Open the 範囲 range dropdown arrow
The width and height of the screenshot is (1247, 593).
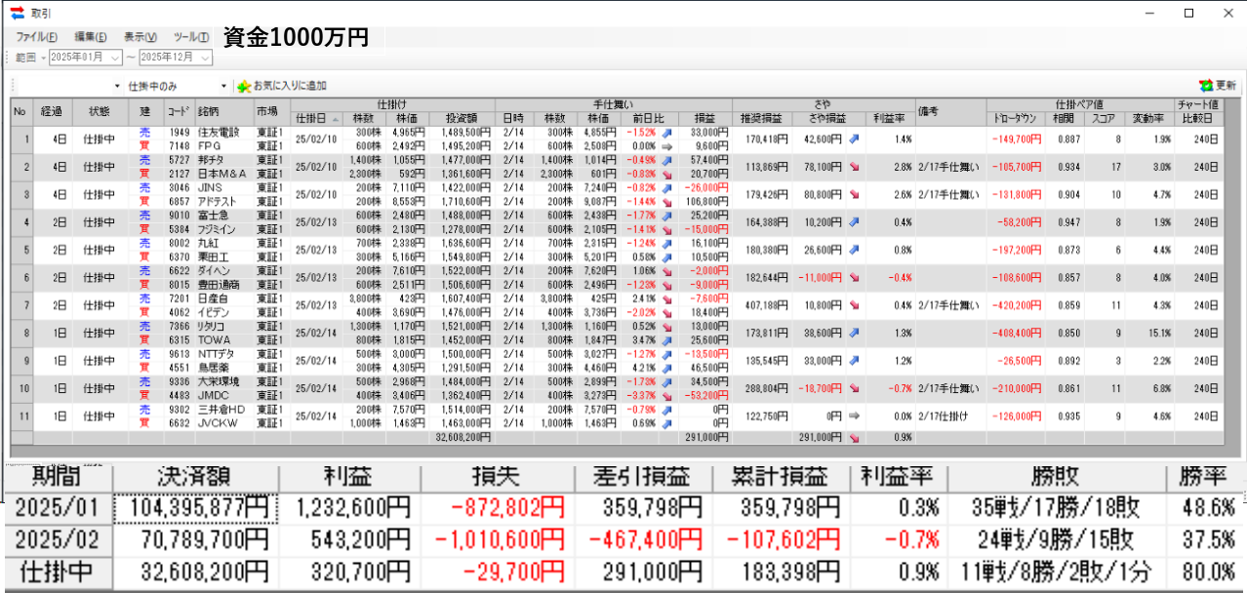(44, 58)
